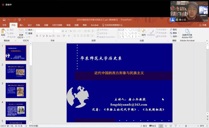This screenshot has width=209, height=128.
Task: Switch to the 设计 ribbon tab
Action: 30,25
